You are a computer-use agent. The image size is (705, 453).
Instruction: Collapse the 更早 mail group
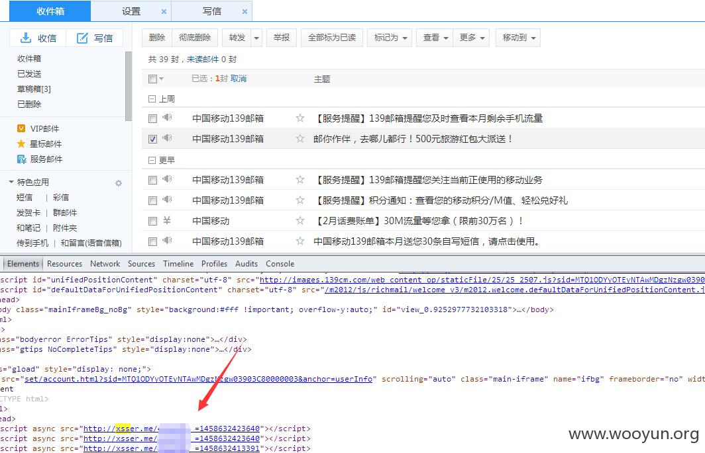click(152, 160)
